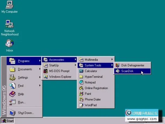Open the Network Neighborhood desktop icon
Viewport: 165px width, 124px height.
click(x=9, y=24)
